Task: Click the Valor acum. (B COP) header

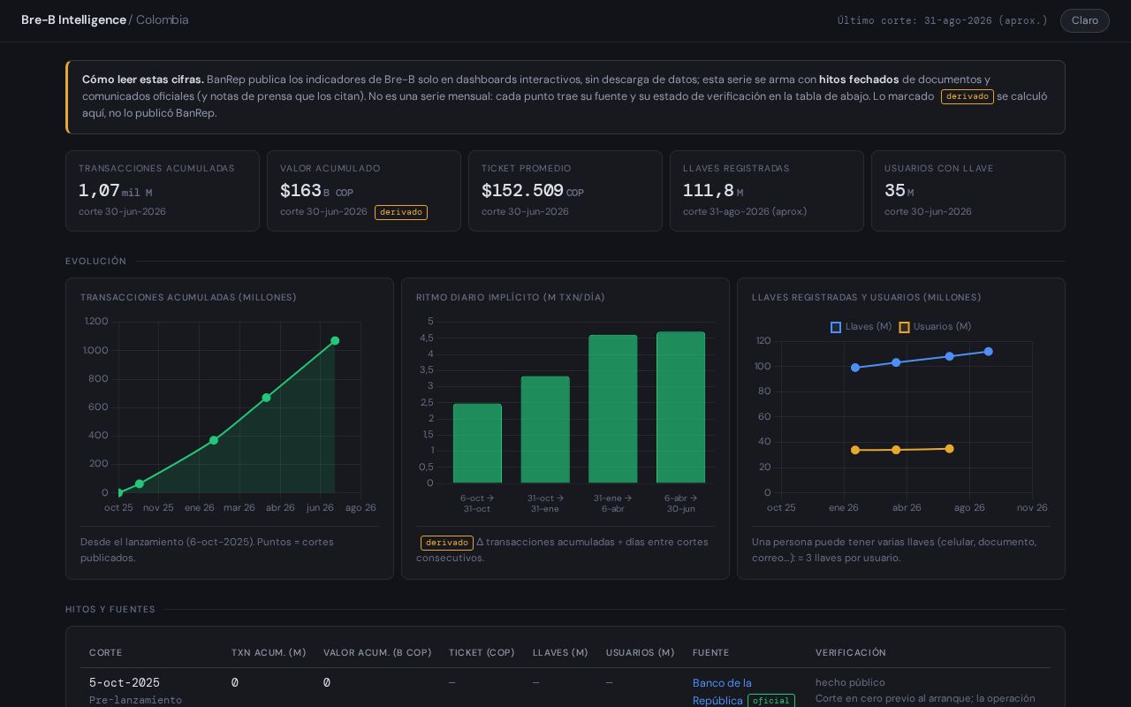Action: coord(377,653)
